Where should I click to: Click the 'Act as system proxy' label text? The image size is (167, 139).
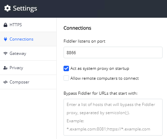point(100,68)
